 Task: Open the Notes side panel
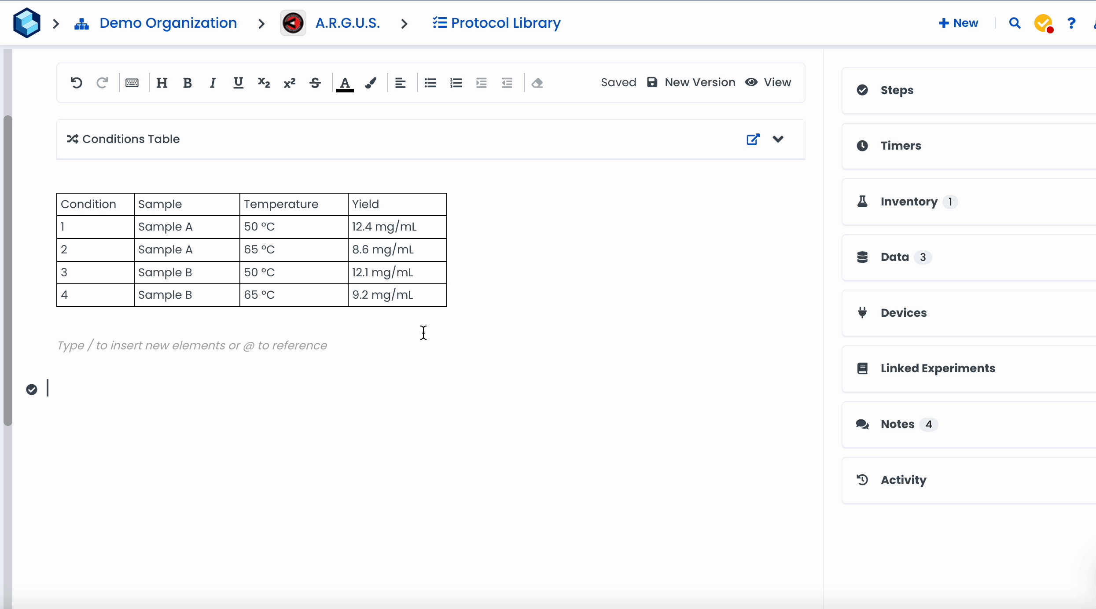[x=897, y=424]
